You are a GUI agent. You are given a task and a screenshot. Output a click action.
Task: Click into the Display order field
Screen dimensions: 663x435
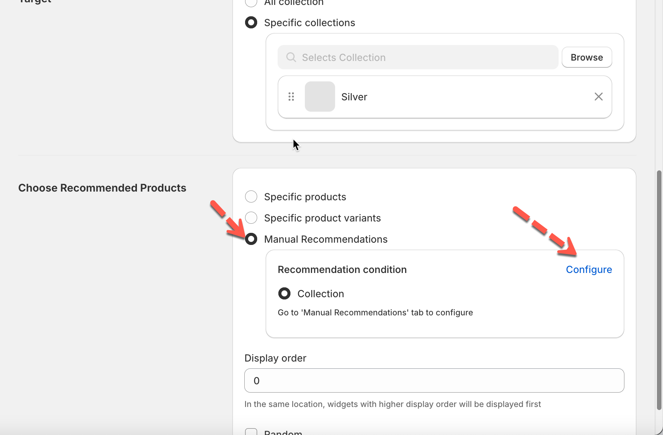(434, 380)
